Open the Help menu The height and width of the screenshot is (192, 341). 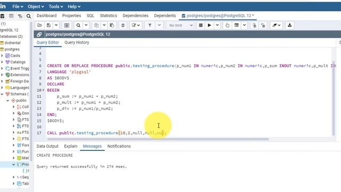coord(74,6)
